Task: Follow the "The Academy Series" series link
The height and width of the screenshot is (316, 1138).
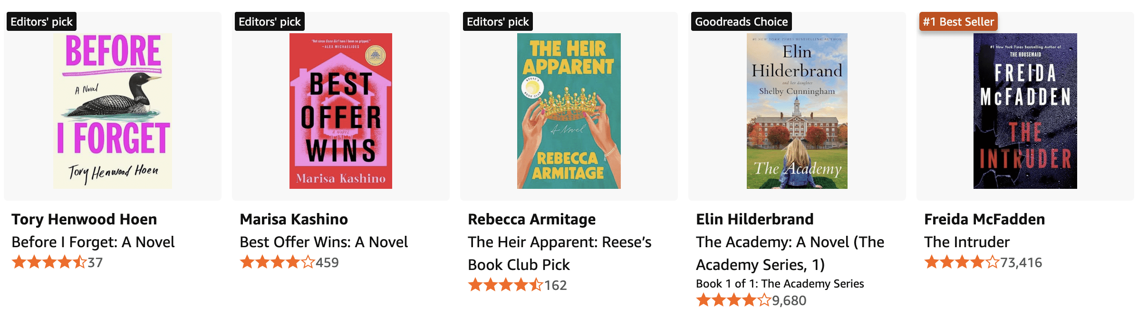Action: click(812, 284)
